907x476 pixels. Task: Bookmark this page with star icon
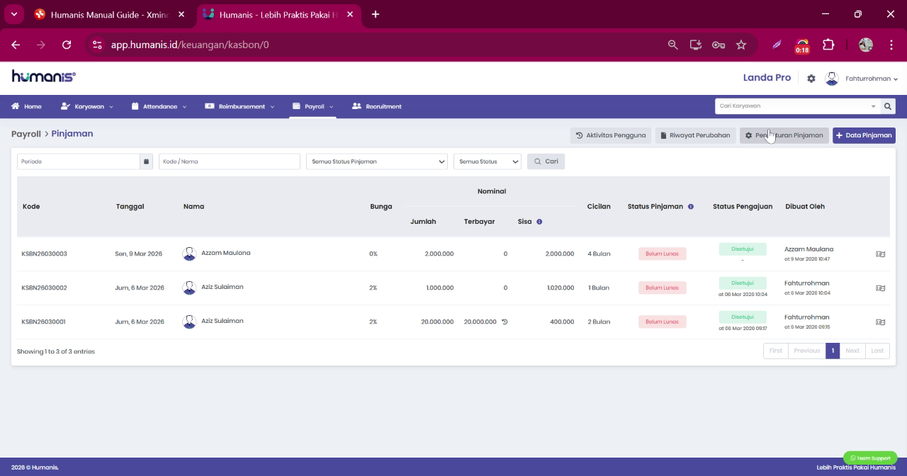[x=741, y=45]
